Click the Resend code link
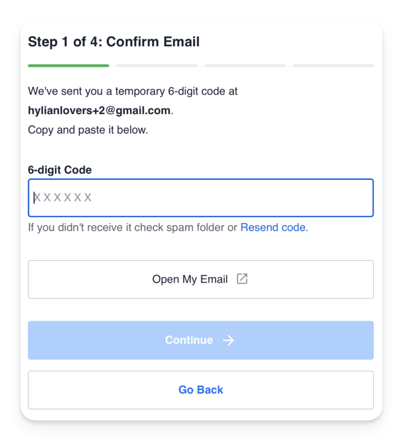Screen dimensions: 403x441 pyautogui.click(x=273, y=227)
